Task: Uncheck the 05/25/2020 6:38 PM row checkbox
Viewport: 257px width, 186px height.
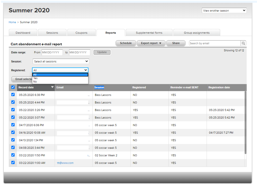Action: click(13, 95)
